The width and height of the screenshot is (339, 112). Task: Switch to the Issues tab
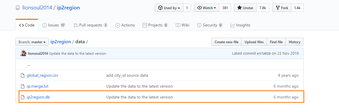point(54,25)
